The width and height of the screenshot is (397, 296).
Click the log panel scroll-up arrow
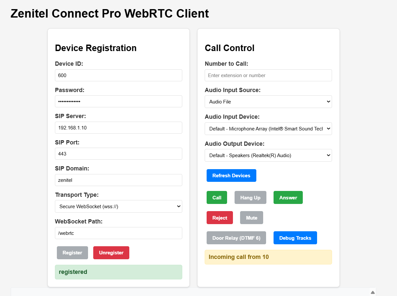[373, 292]
